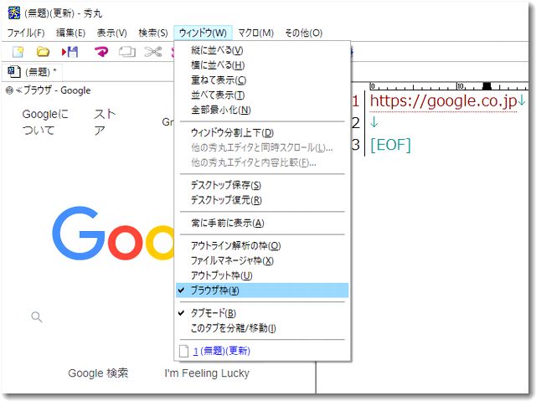
Task: Click the ruler marker above the editor
Action: (x=487, y=85)
